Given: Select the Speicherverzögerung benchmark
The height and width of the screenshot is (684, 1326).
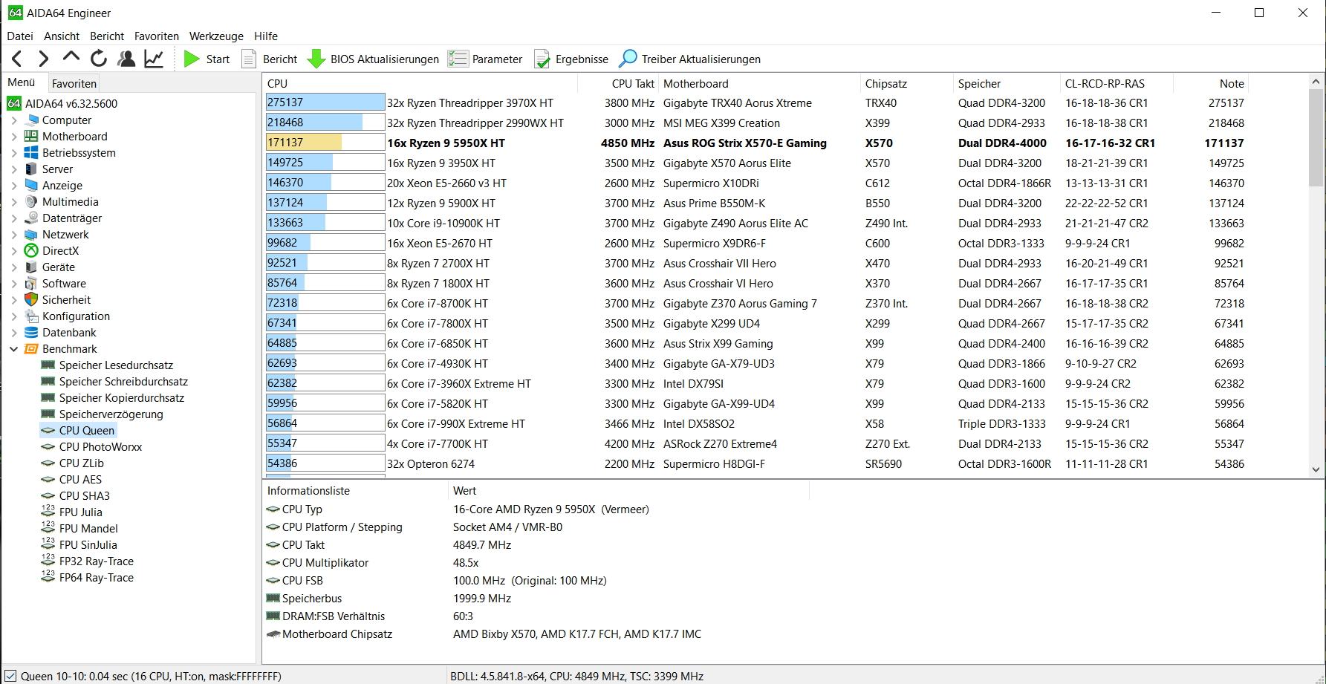Looking at the screenshot, I should [x=111, y=414].
